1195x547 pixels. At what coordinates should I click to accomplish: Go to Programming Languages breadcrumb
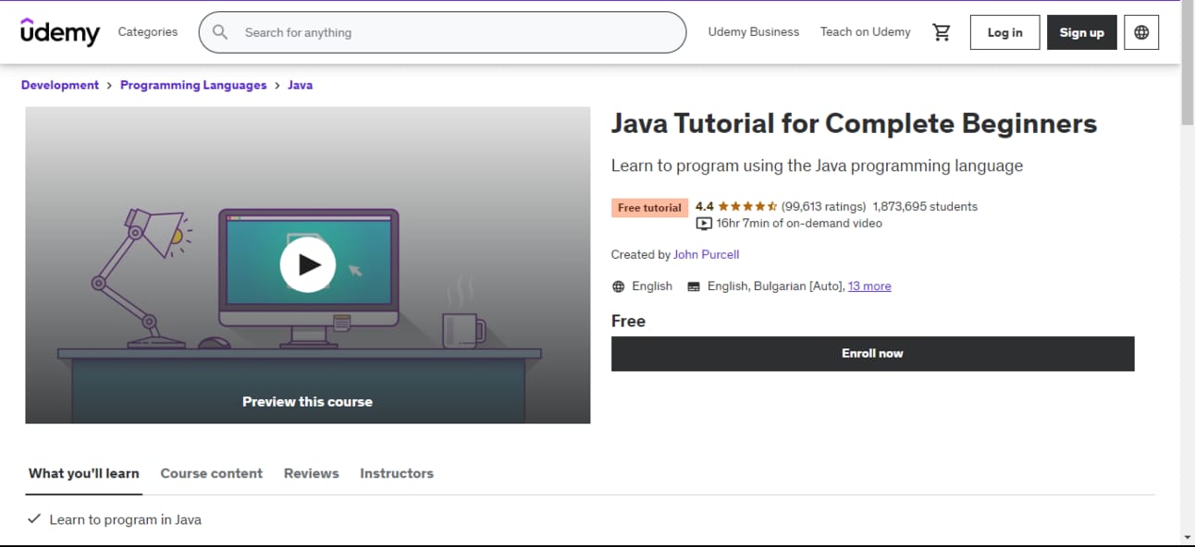(x=193, y=85)
